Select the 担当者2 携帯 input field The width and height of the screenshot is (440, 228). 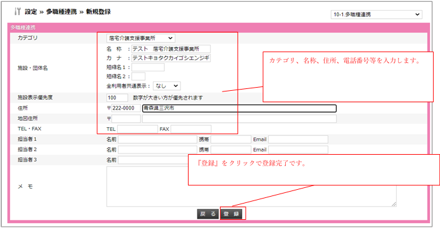(231, 150)
